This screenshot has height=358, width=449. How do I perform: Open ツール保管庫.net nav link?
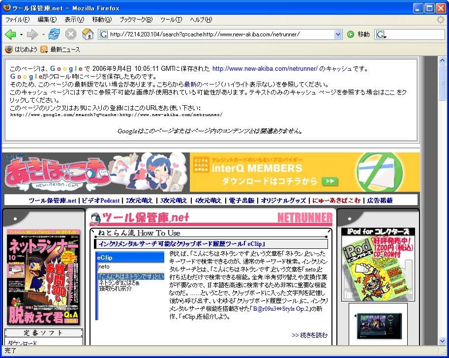tap(53, 201)
